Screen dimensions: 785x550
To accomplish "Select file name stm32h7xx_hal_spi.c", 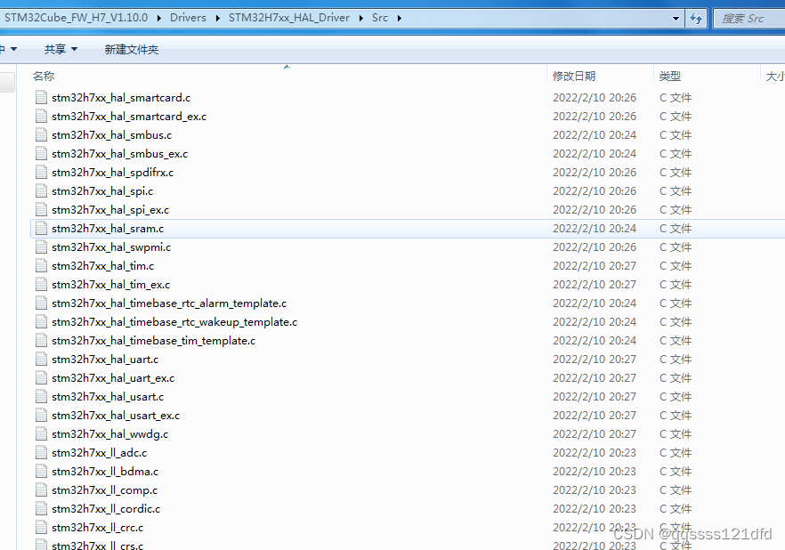I will pos(102,191).
